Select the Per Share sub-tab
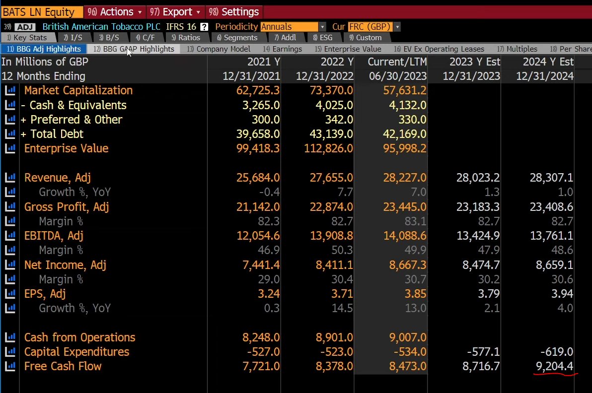The width and height of the screenshot is (592, 393). point(571,49)
